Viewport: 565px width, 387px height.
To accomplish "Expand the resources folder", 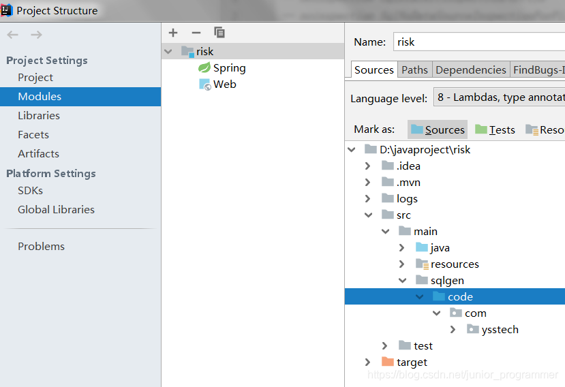I will tap(401, 264).
